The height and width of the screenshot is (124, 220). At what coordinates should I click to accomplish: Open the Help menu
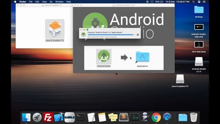pyautogui.click(x=68, y=2)
